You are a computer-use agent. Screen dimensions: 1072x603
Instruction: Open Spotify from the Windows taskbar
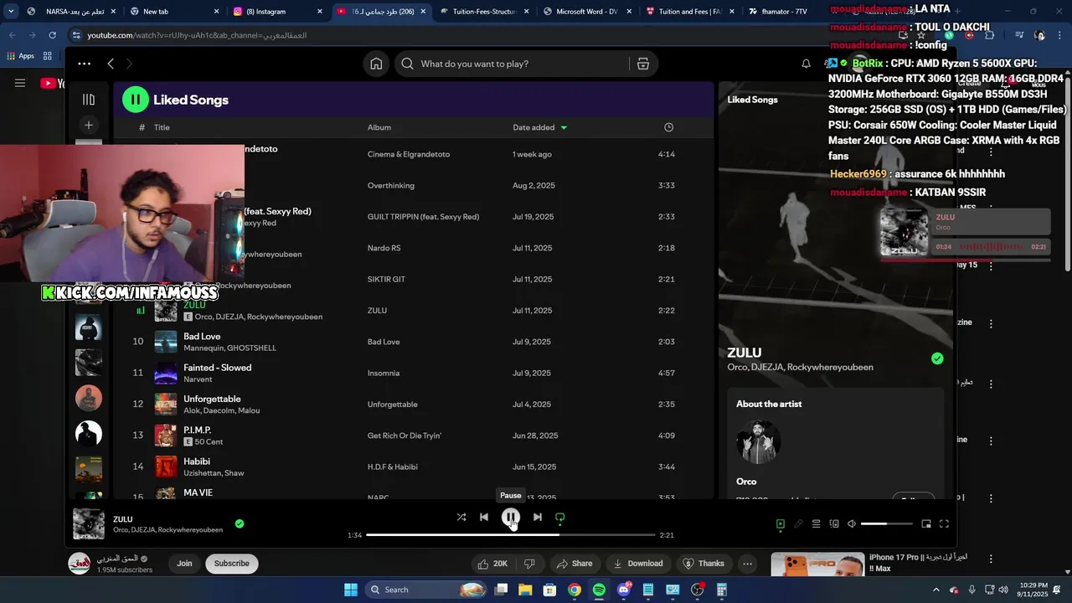599,590
